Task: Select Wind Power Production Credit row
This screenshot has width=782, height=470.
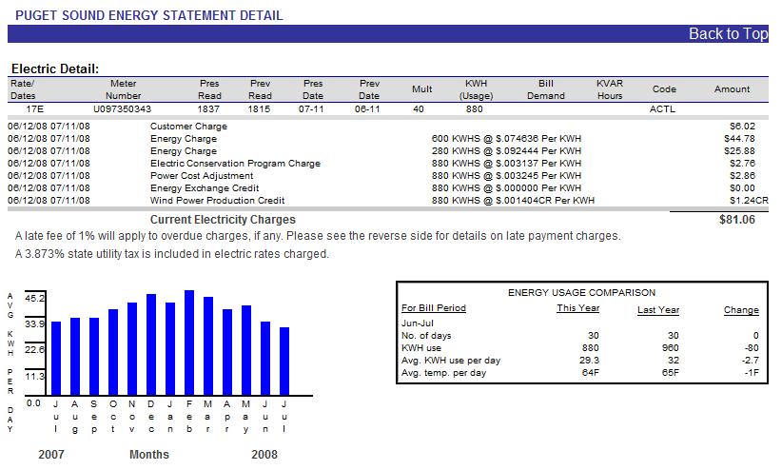Action: tap(218, 201)
